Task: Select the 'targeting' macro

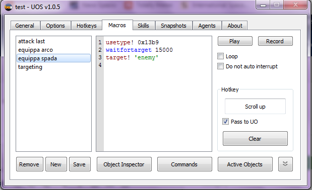Action: [54, 67]
